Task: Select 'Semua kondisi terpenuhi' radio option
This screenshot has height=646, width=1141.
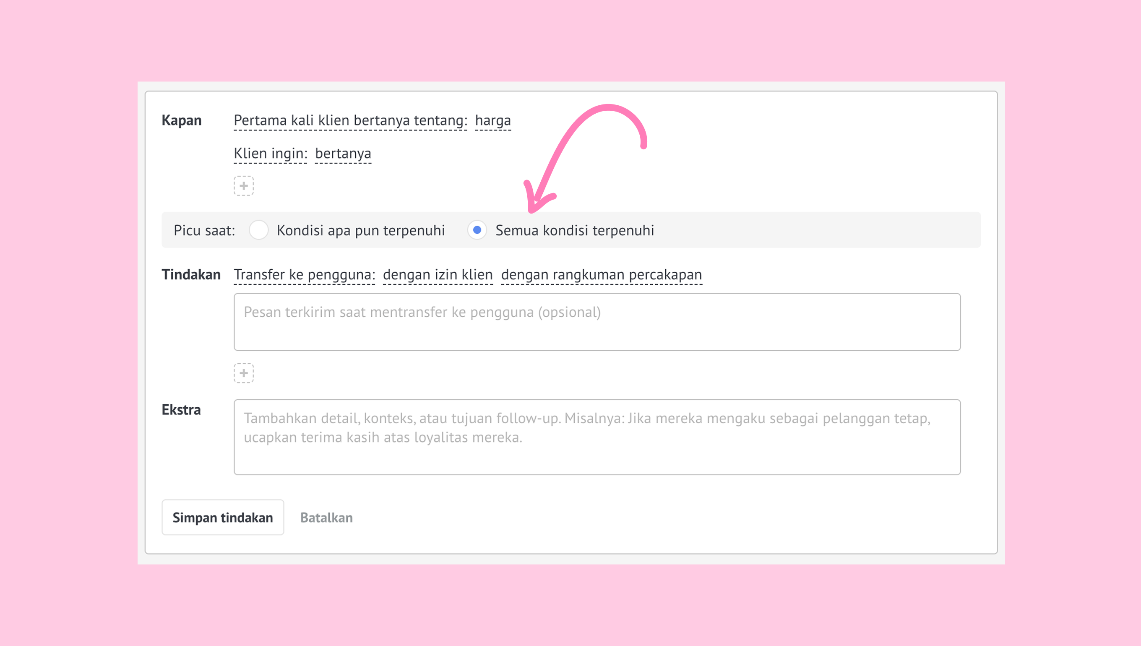Action: click(x=477, y=230)
